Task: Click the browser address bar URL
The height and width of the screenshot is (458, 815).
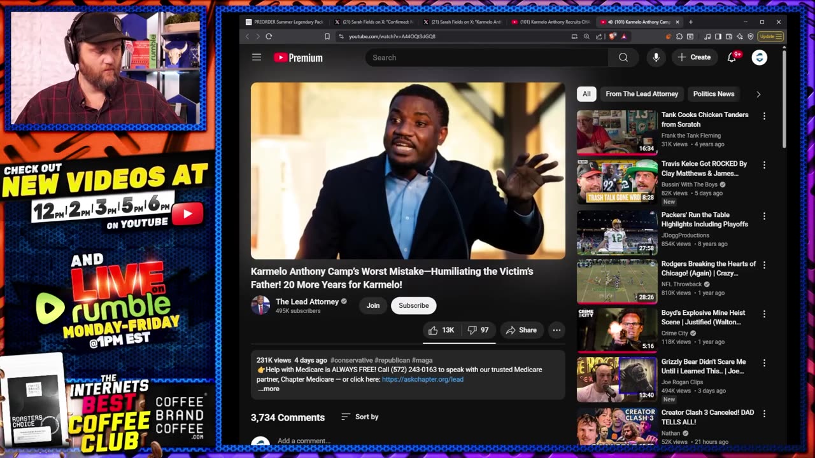Action: [x=392, y=36]
